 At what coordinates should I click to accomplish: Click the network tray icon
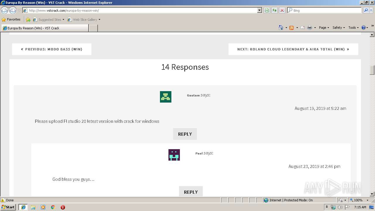click(333, 207)
